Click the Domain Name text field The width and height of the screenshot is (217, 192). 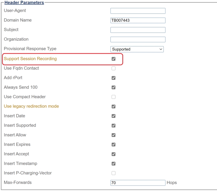[x=138, y=20]
